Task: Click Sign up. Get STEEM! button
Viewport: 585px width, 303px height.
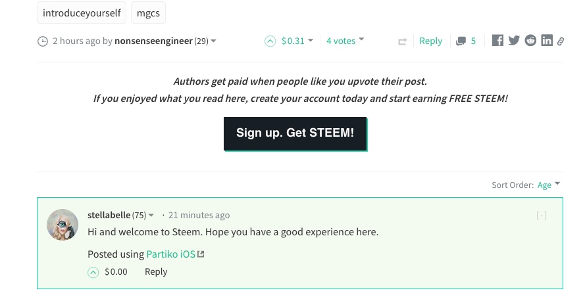Action: tap(295, 134)
